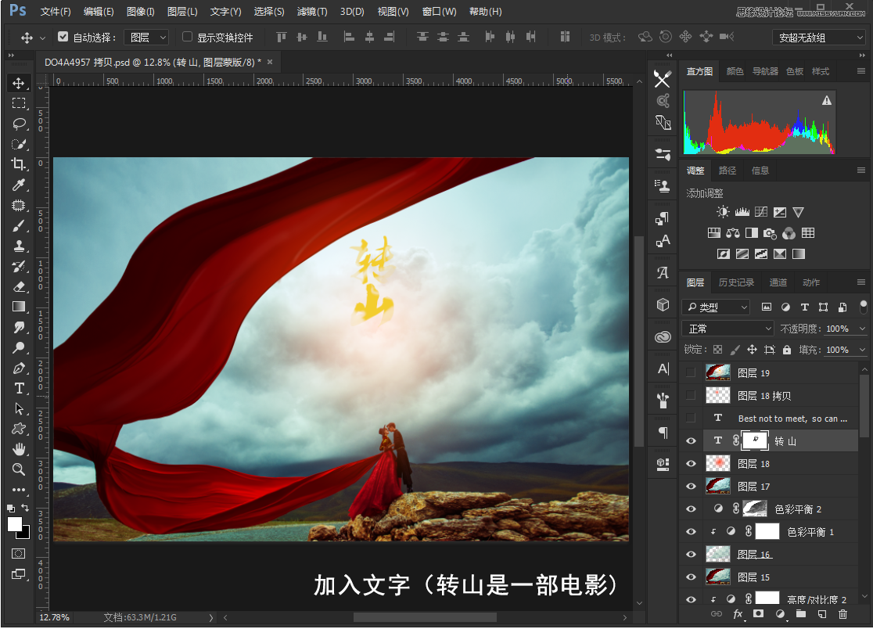This screenshot has height=629, width=873.
Task: Open the blend mode 正常 dropdown
Action: point(727,329)
